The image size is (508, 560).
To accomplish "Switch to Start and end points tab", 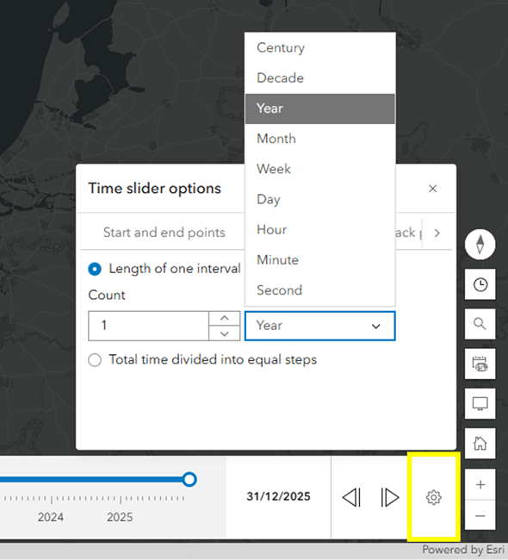I will click(x=164, y=233).
